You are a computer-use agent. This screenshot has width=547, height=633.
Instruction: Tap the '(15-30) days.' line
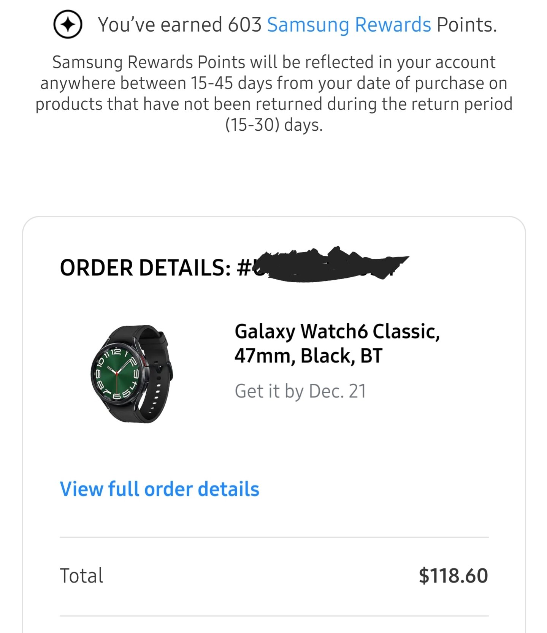coord(274,125)
